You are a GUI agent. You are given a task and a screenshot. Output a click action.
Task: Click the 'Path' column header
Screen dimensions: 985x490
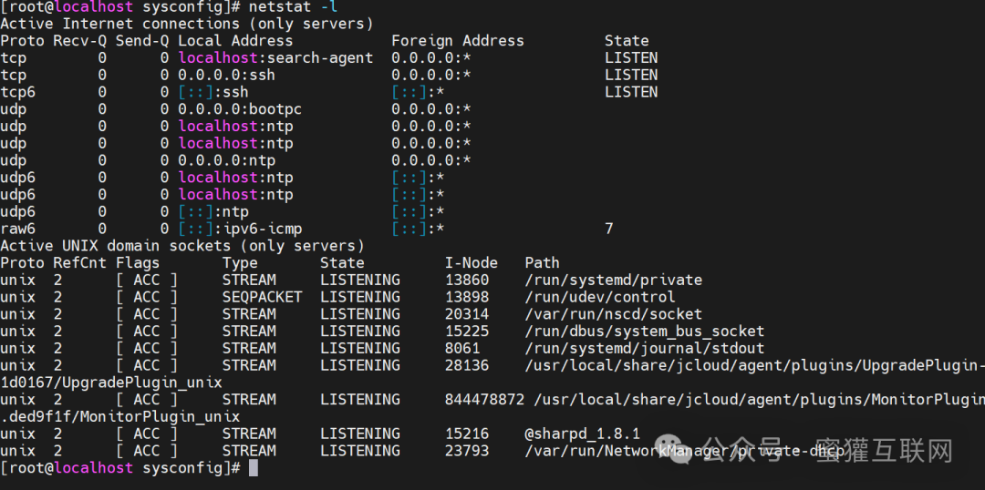click(x=542, y=263)
